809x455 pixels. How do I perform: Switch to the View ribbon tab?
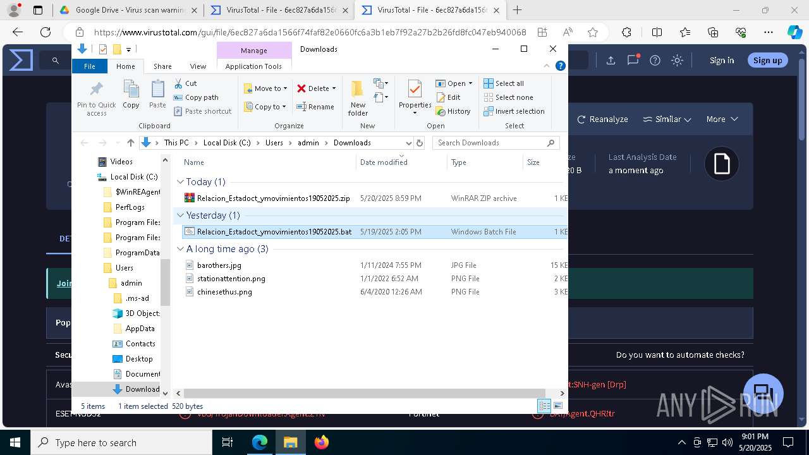(198, 66)
